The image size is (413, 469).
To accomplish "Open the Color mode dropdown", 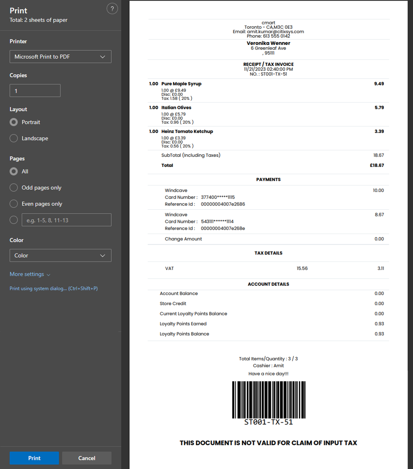I will (60, 255).
